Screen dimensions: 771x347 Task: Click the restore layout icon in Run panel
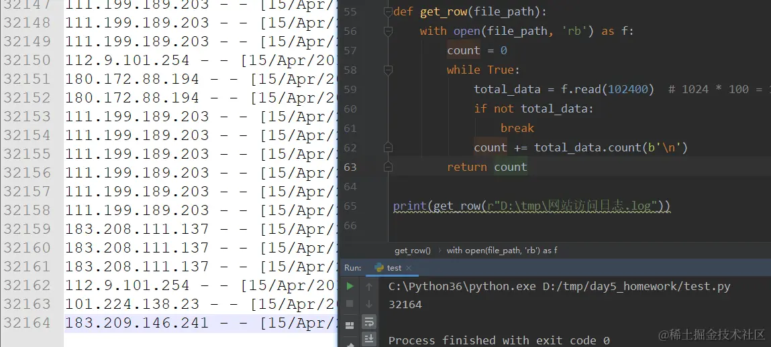pyautogui.click(x=350, y=325)
